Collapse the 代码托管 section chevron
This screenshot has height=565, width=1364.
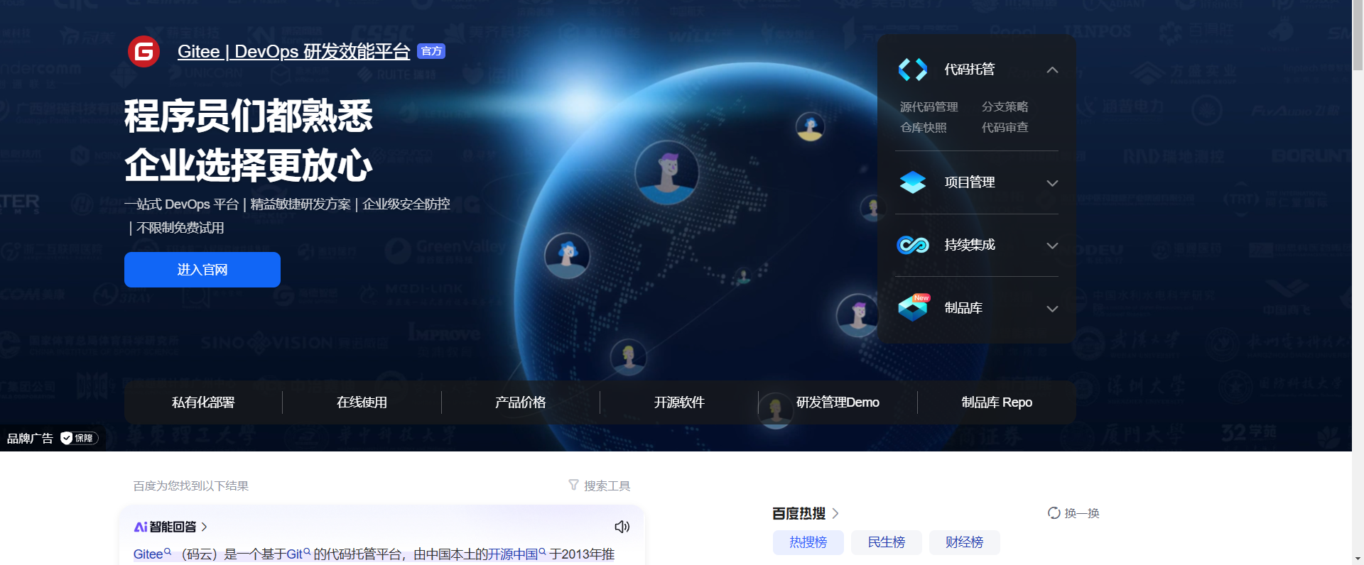point(1052,70)
